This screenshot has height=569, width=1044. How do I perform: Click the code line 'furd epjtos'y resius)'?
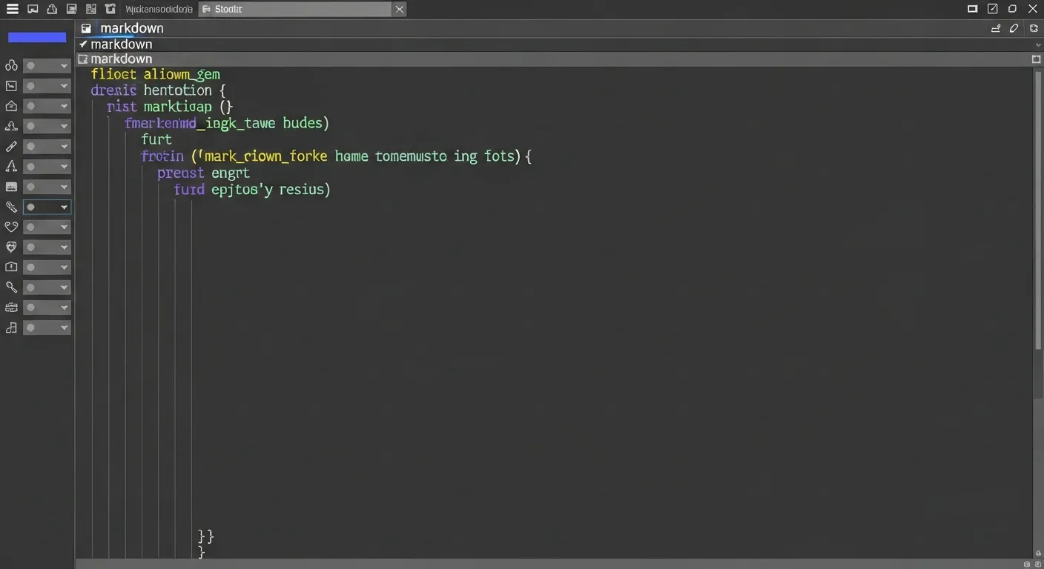pos(252,190)
